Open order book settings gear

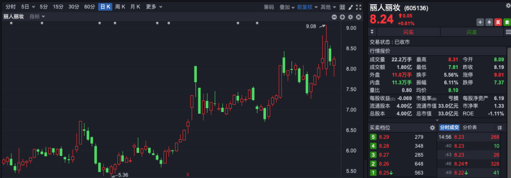pos(432,127)
